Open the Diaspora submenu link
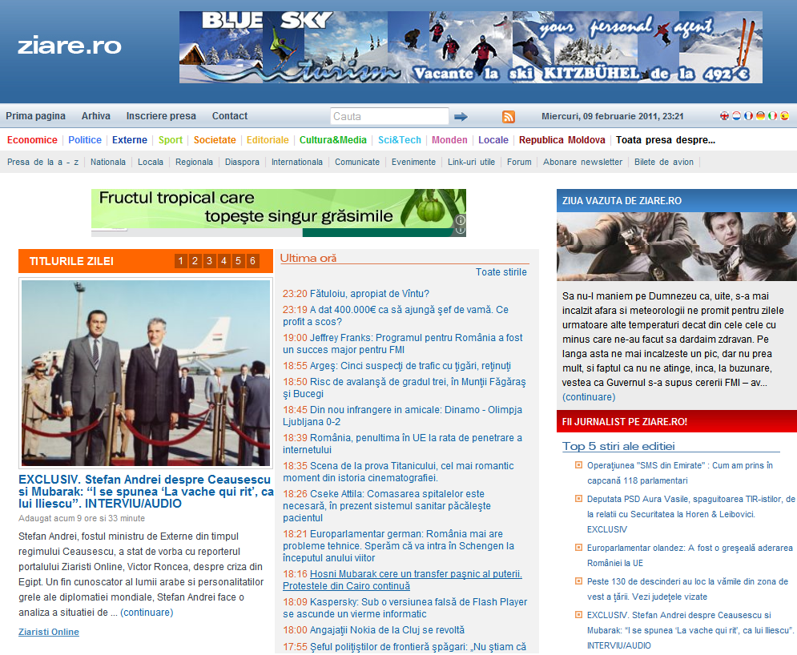The height and width of the screenshot is (655, 797). (242, 162)
